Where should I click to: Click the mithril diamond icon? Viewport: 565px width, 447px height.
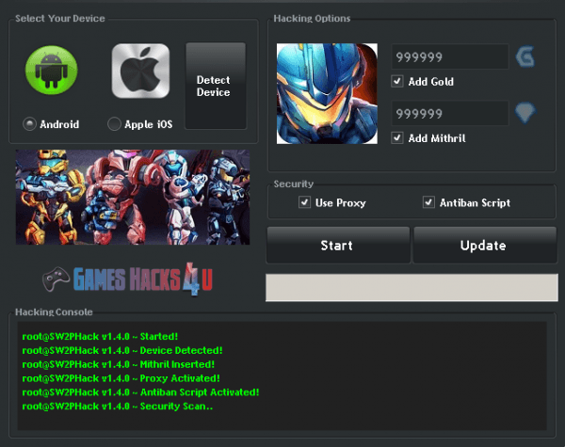525,114
